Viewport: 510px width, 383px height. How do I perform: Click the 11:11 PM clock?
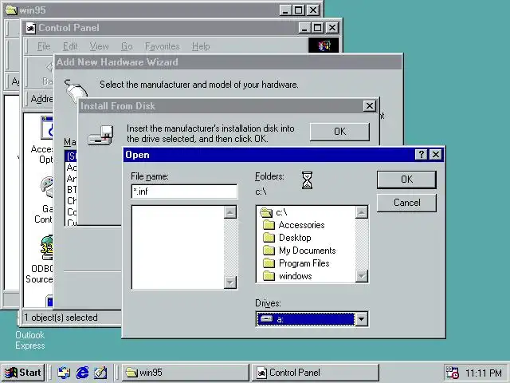484,373
